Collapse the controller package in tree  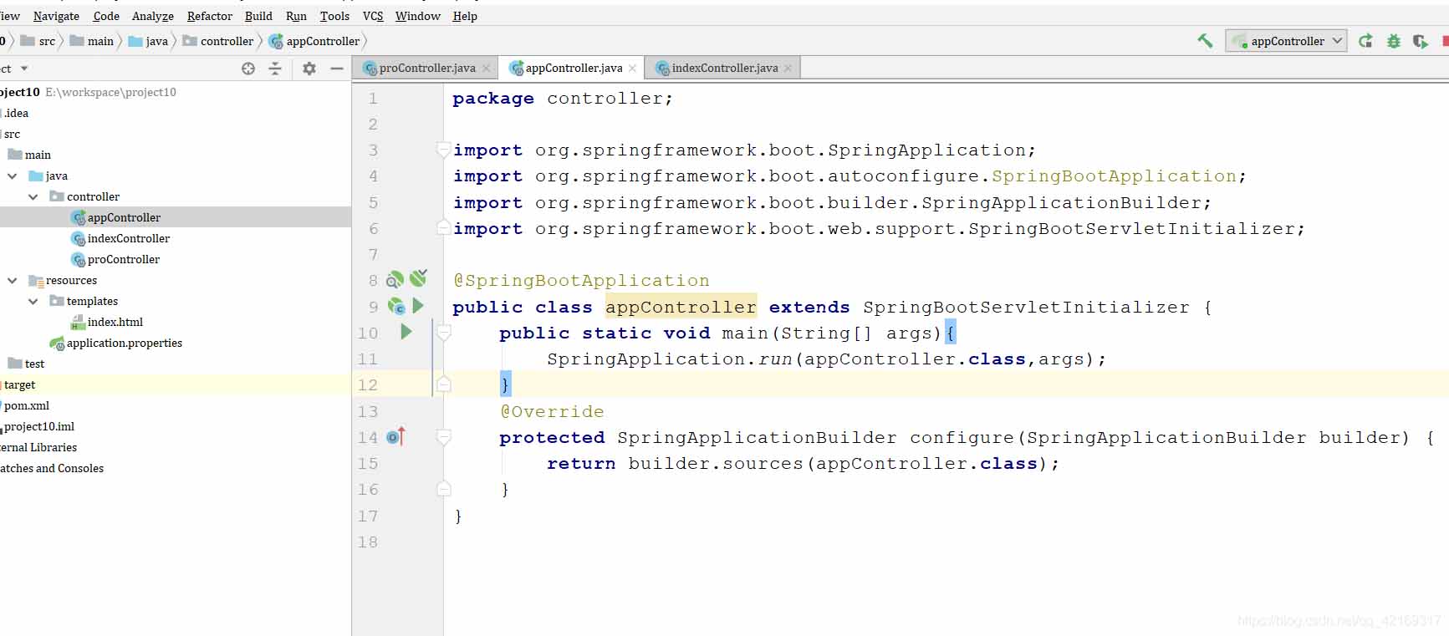tap(33, 196)
